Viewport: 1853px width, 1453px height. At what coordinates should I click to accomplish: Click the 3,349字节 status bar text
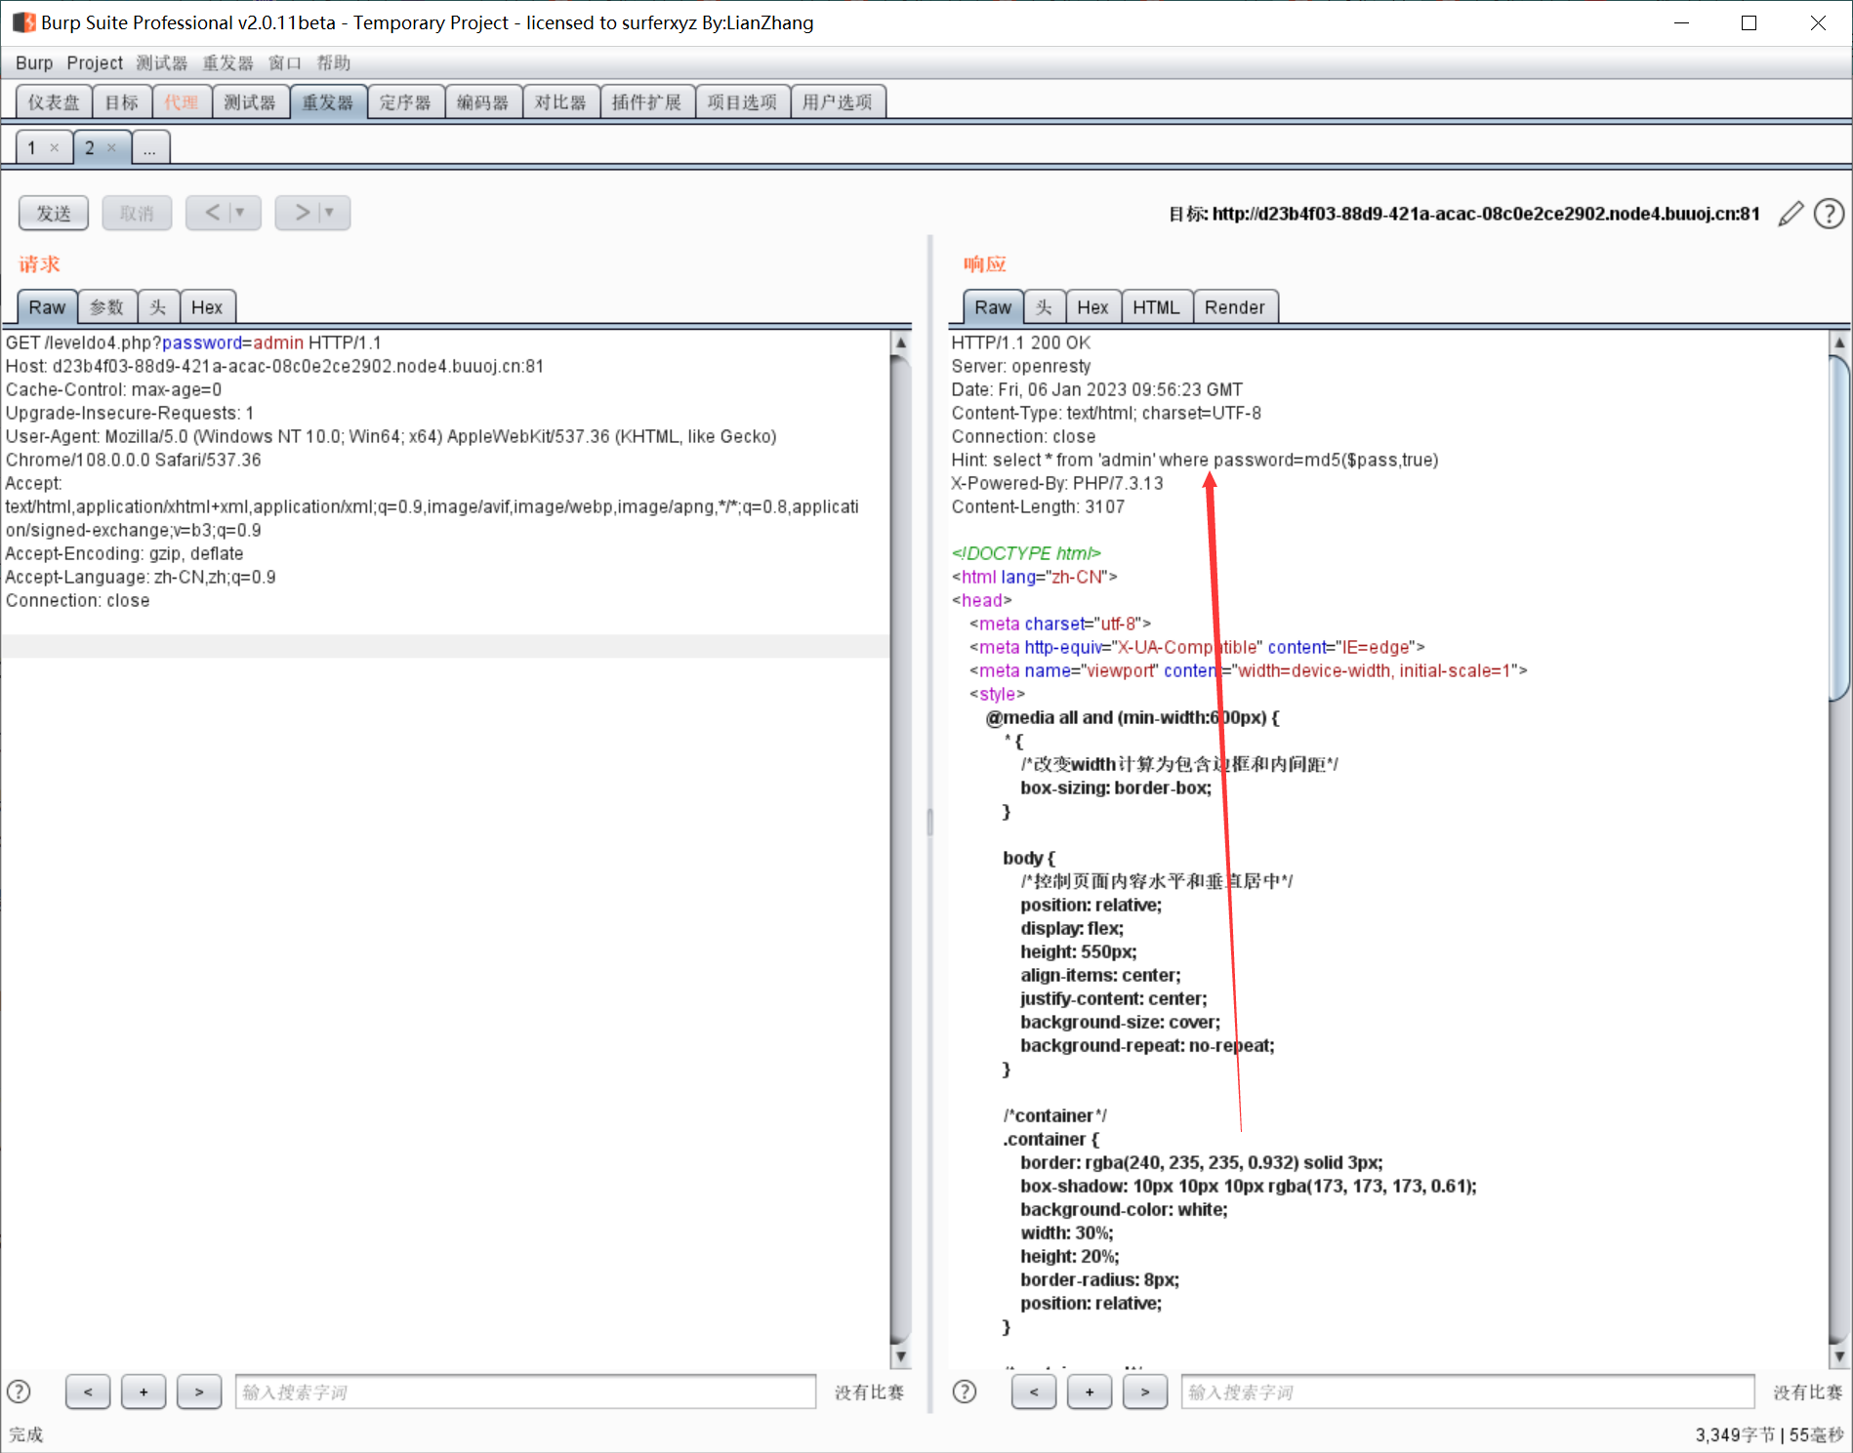(1736, 1434)
